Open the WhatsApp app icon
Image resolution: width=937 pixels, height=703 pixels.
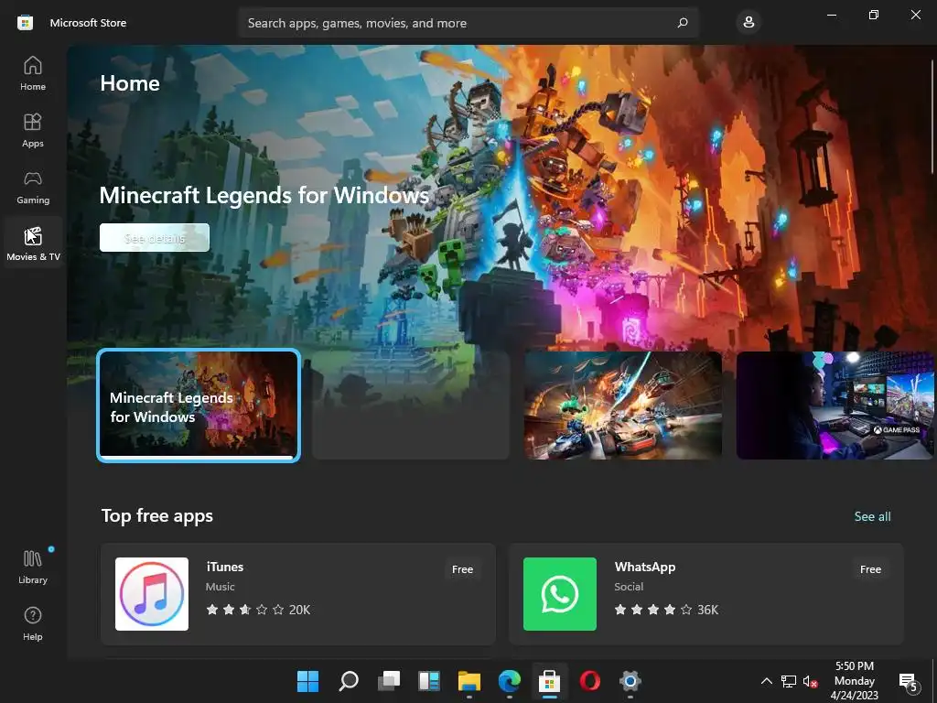(x=560, y=594)
